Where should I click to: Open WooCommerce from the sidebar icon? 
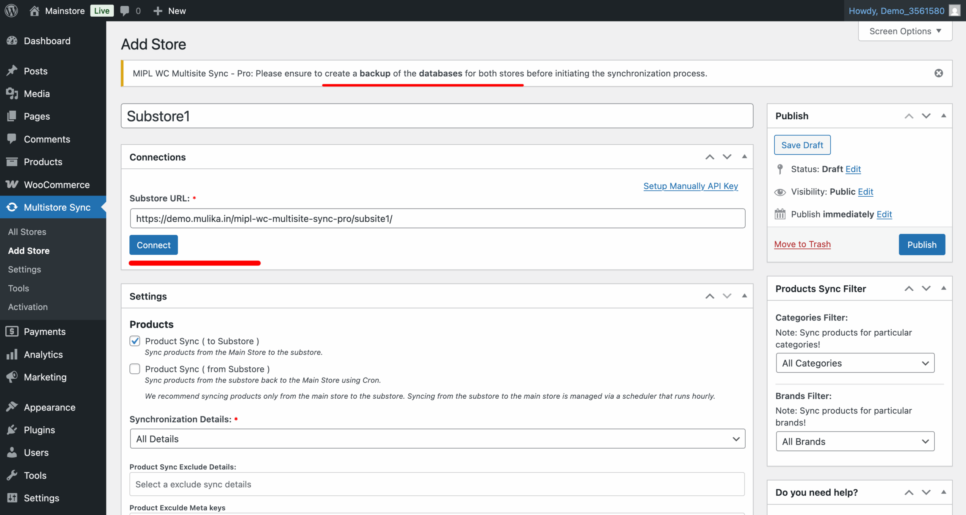pos(12,184)
